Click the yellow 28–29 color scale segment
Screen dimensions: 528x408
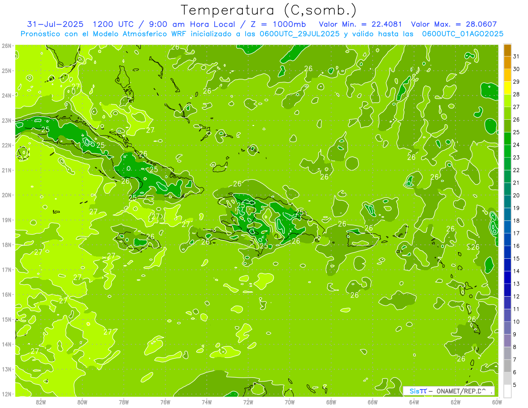point(507,88)
